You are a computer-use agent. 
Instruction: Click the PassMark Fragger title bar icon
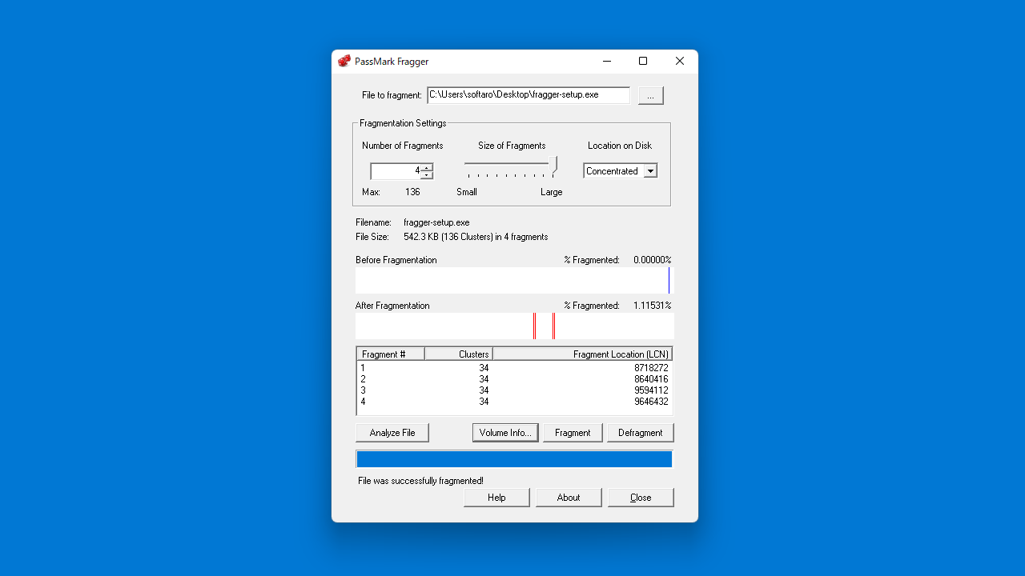click(344, 61)
